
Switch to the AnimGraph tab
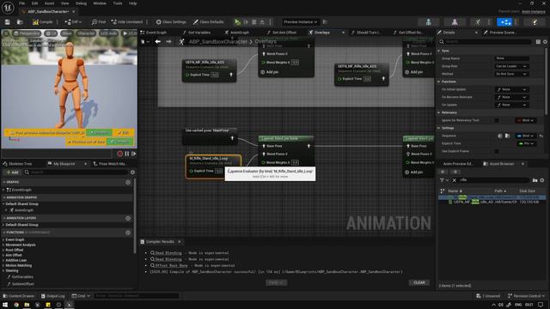239,33
